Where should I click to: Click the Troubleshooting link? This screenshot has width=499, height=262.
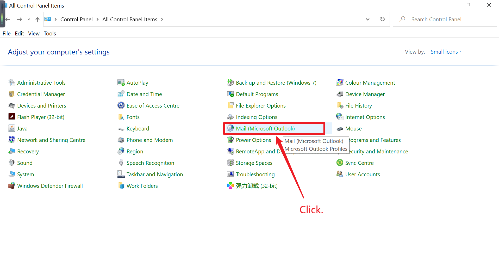255,174
